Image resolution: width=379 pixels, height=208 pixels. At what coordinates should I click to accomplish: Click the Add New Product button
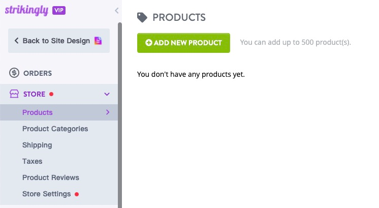183,43
